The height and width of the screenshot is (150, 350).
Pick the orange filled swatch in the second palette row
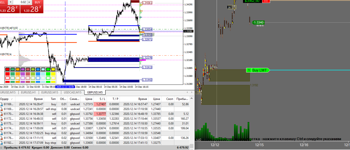[x=18, y=74]
